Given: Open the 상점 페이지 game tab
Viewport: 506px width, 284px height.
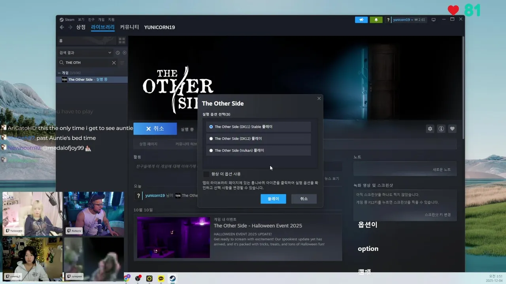Looking at the screenshot, I should click(148, 144).
